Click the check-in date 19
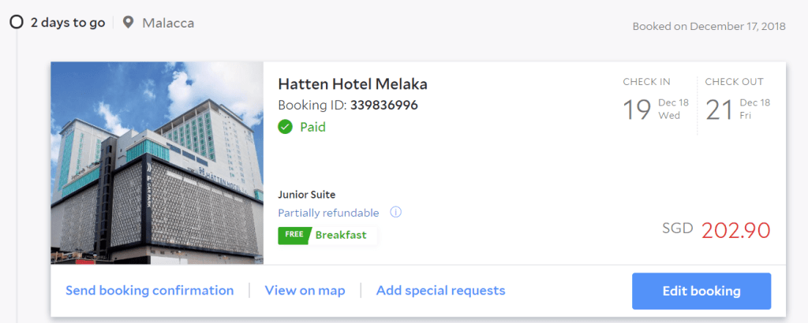Viewport: 808px width, 323px height. pyautogui.click(x=638, y=110)
